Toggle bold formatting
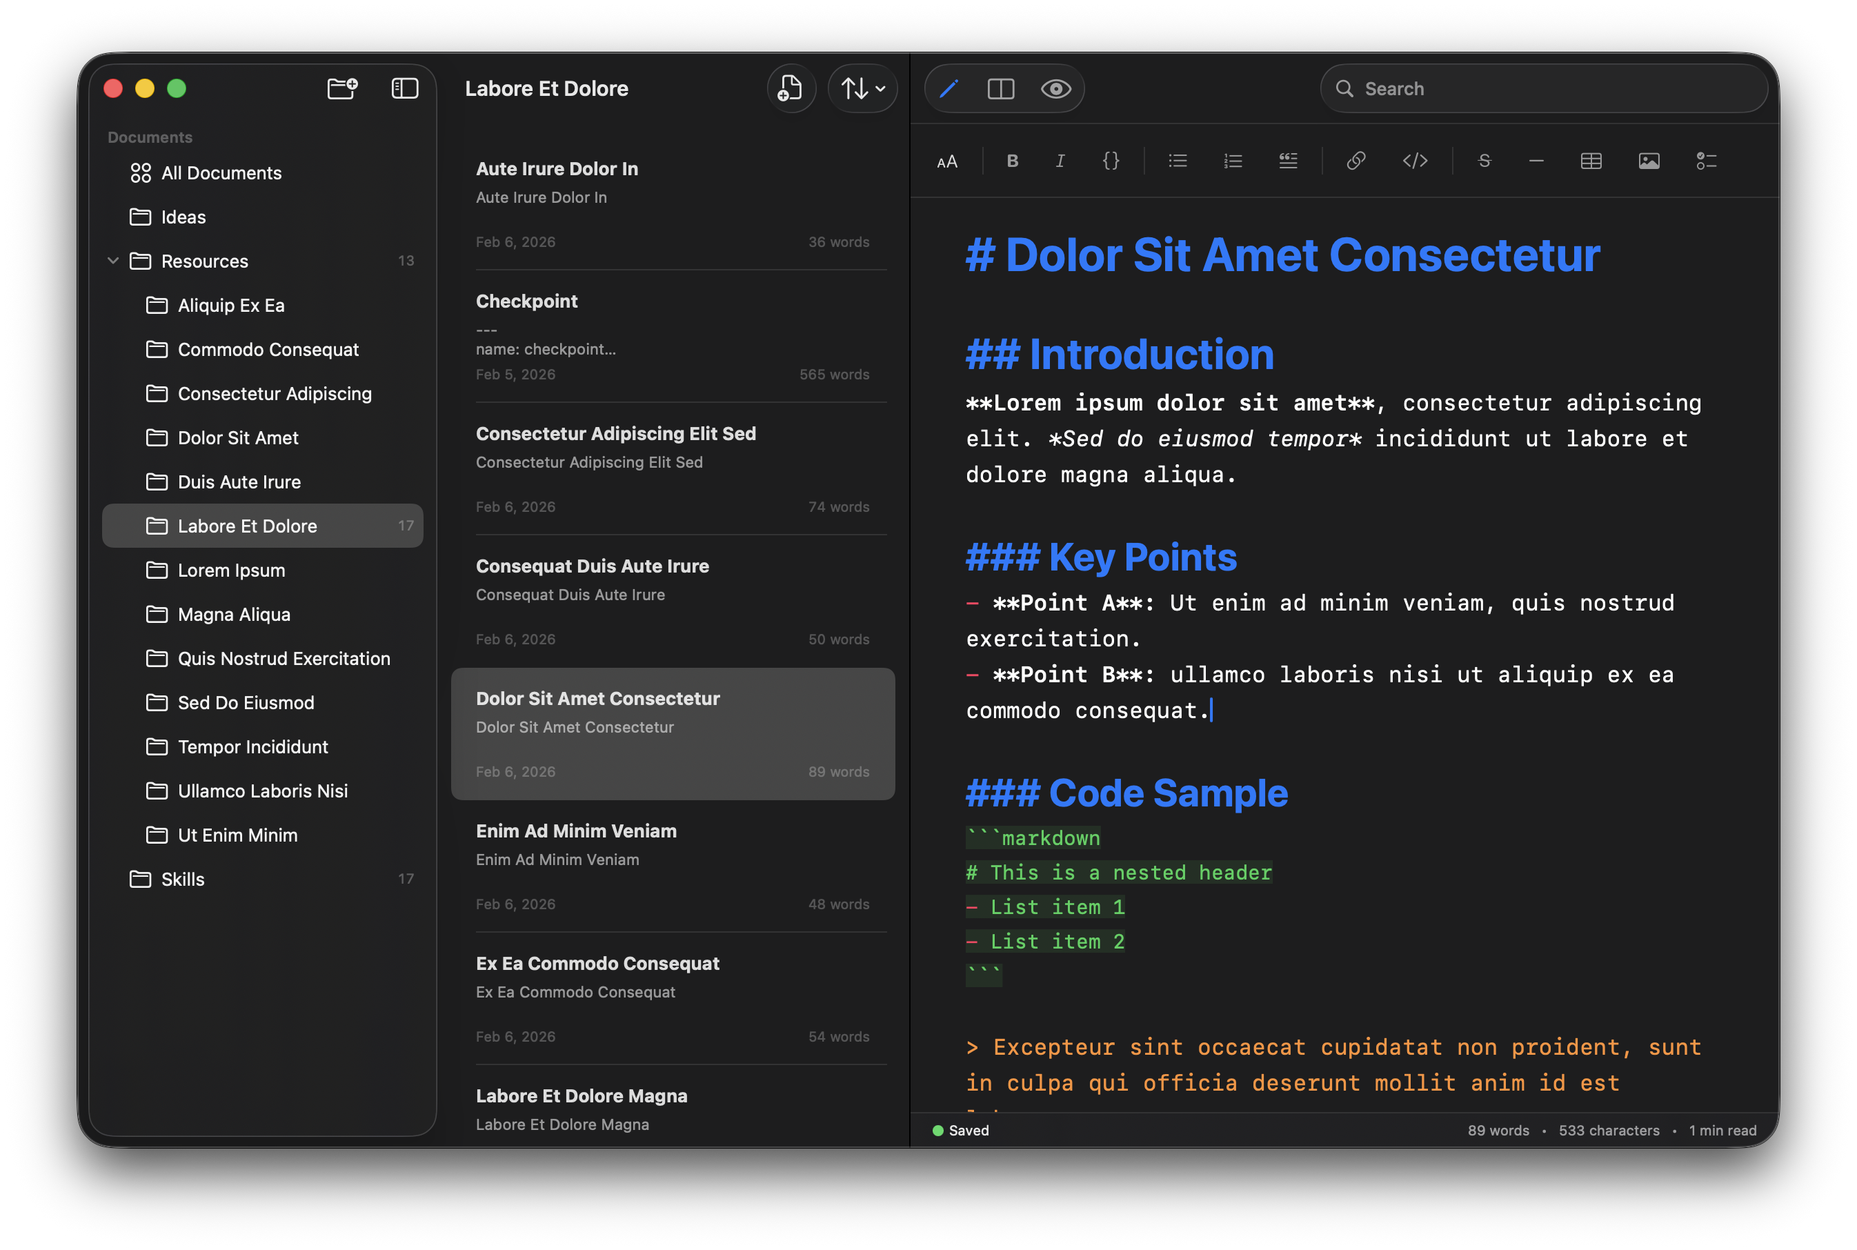The width and height of the screenshot is (1857, 1250). click(1012, 161)
